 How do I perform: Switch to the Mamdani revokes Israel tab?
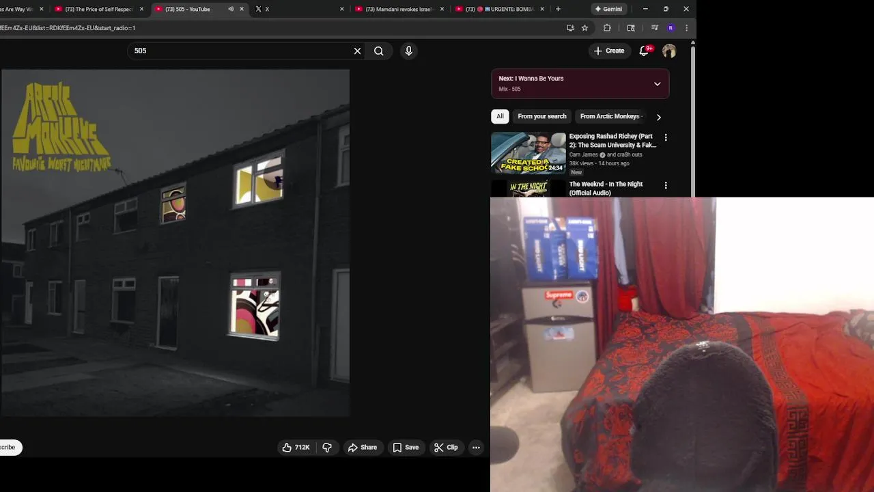399,9
